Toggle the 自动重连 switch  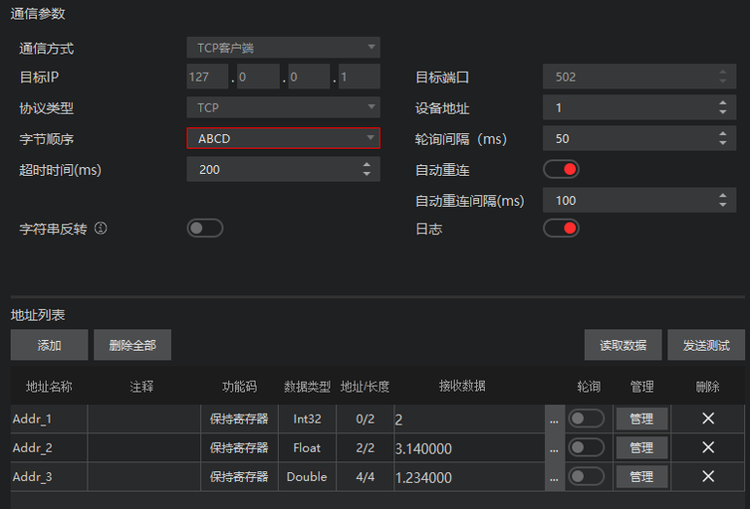562,170
